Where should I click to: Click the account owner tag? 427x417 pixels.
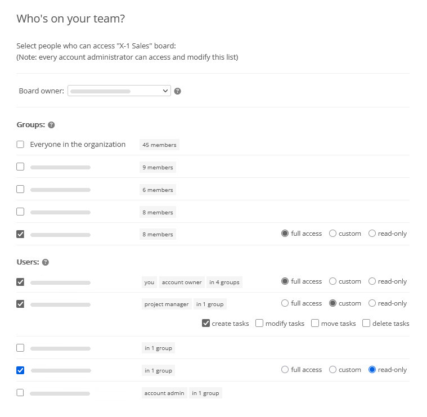coord(181,282)
